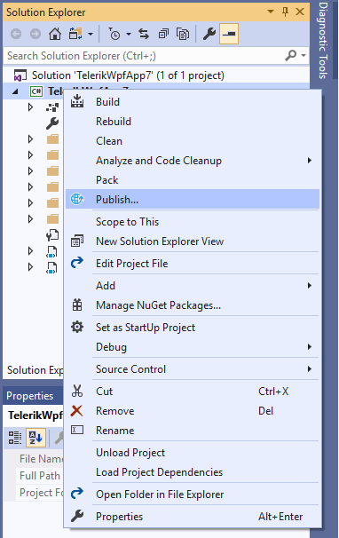
Task: Open the Diagnostic Tools side tab
Action: tap(322, 40)
